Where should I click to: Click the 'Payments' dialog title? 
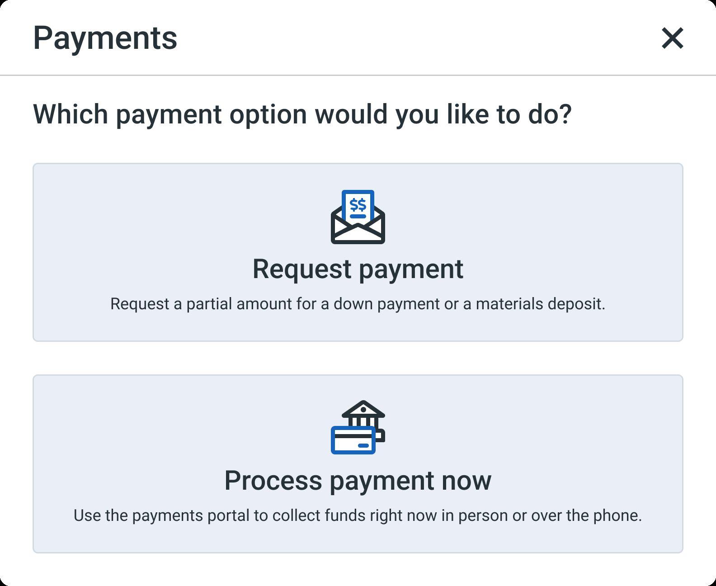105,38
